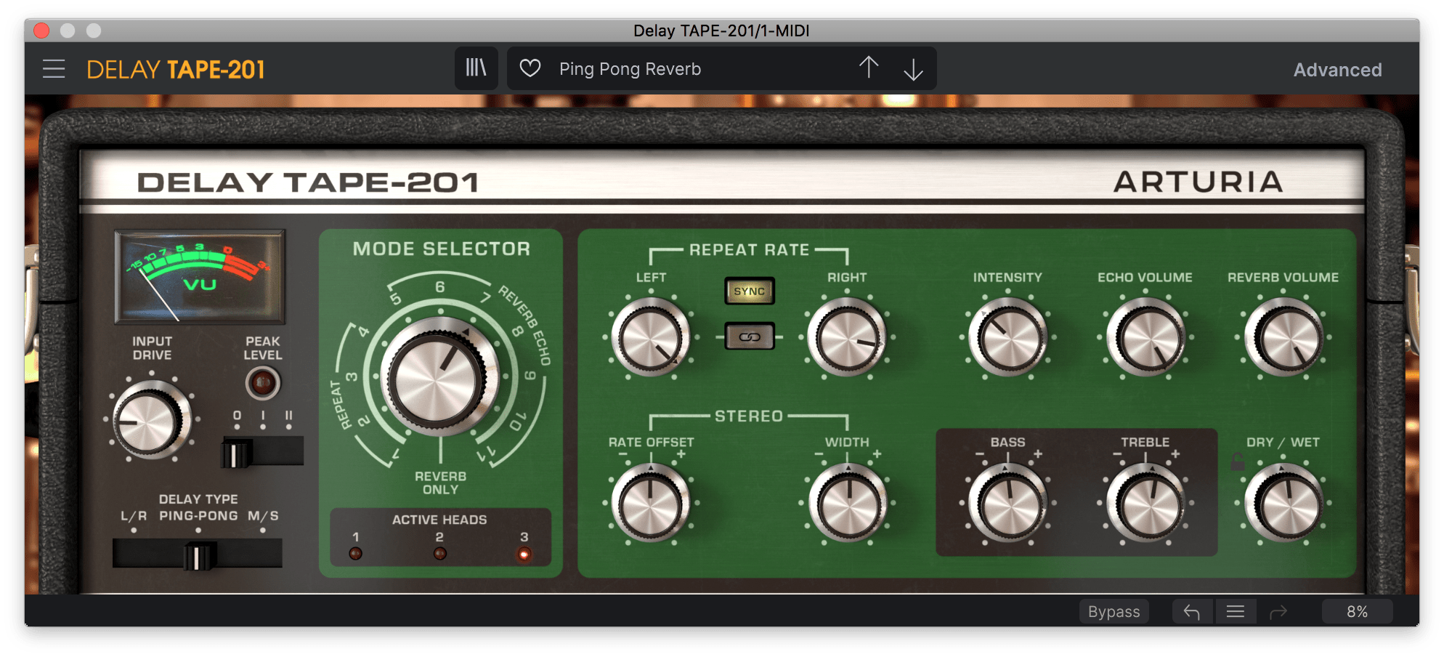Toggle Active Head 1 on
The height and width of the screenshot is (657, 1444).
pos(355,553)
